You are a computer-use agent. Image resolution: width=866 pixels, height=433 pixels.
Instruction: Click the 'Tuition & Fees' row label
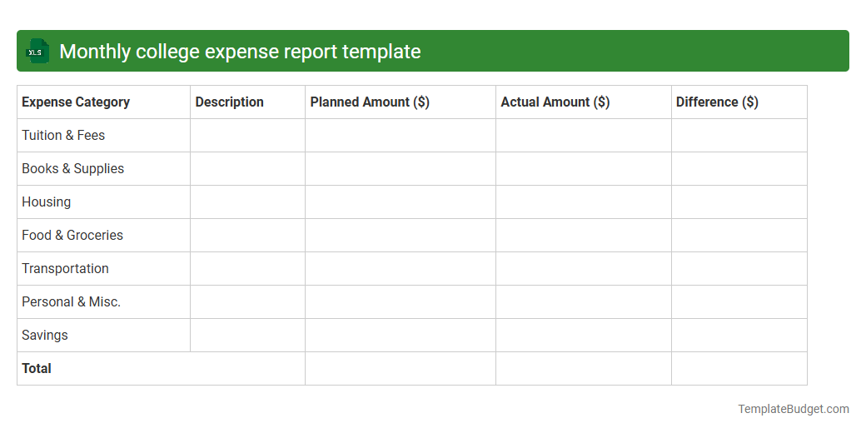coord(63,135)
